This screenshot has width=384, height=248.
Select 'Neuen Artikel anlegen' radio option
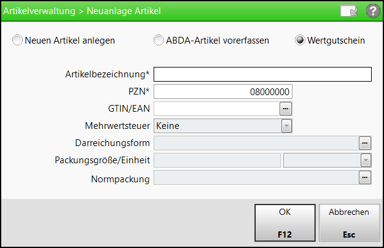click(x=18, y=41)
